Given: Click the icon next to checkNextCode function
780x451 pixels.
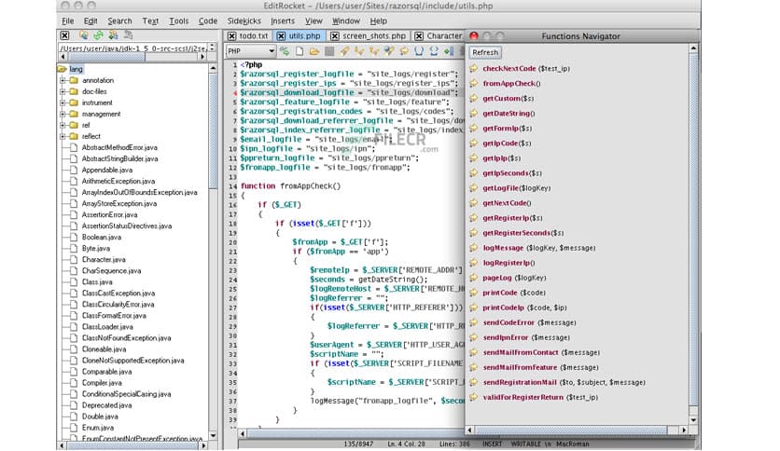Looking at the screenshot, I should (x=474, y=69).
